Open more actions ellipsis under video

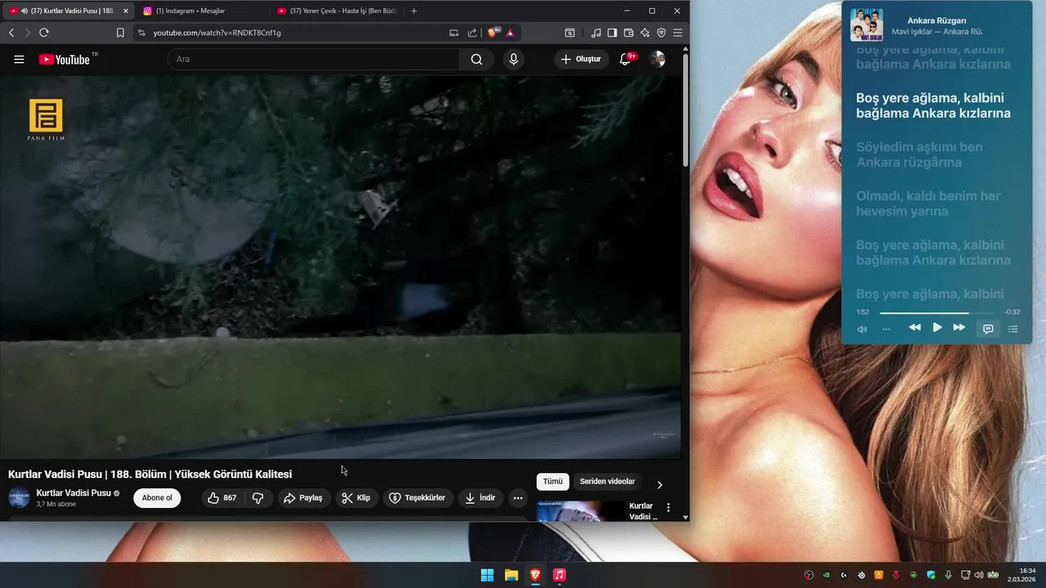(x=517, y=498)
